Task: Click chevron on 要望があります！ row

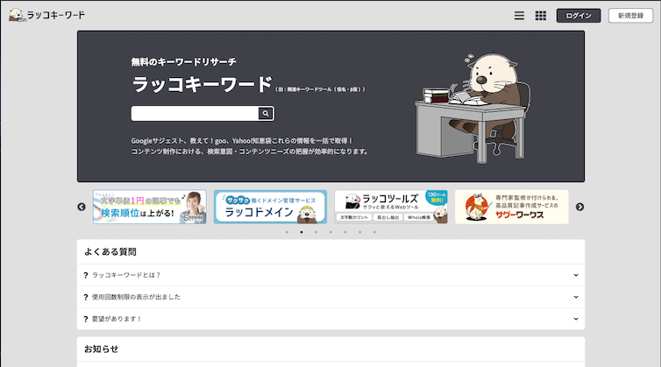Action: 576,319
